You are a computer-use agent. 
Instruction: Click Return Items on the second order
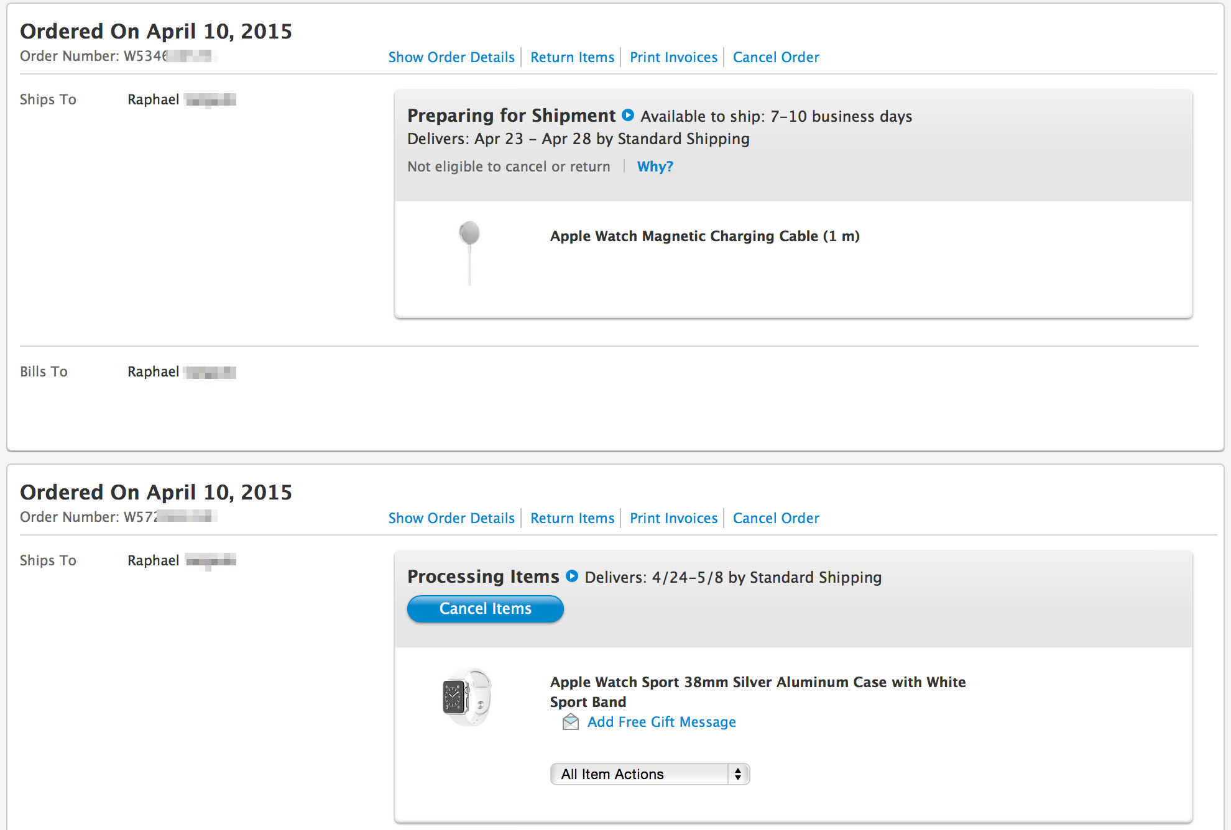pos(572,518)
